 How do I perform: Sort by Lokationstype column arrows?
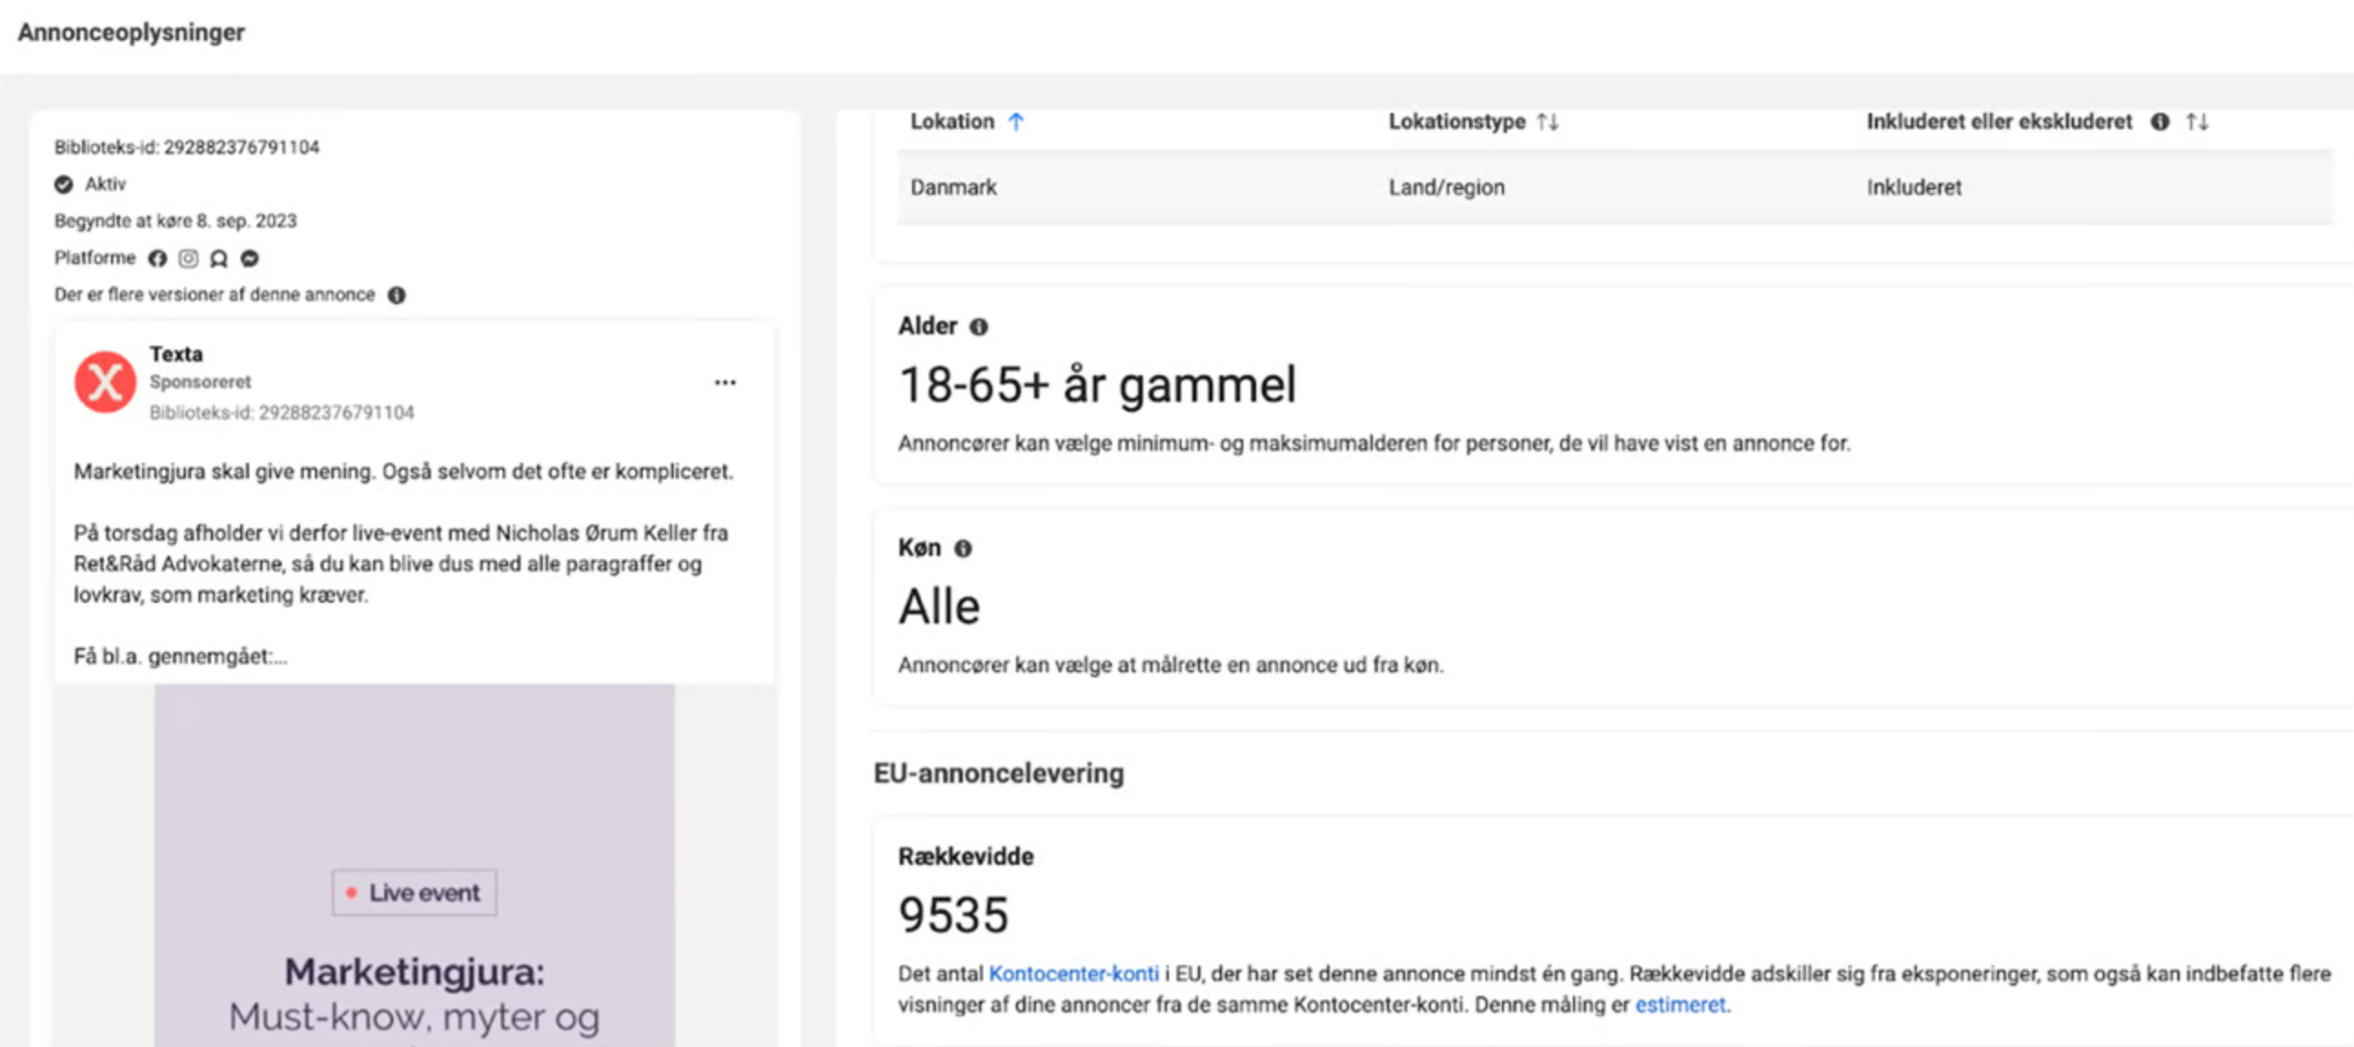tap(1547, 121)
